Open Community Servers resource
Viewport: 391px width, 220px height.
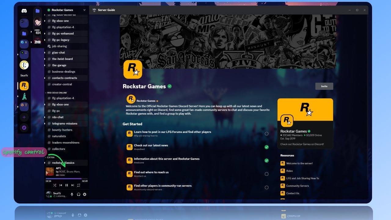[x=295, y=186]
